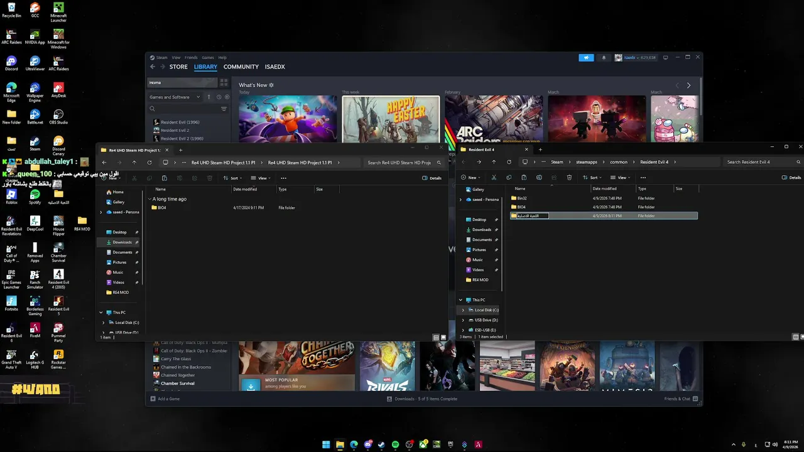
Task: Open Steam big picture mode monitor icon
Action: coord(666,58)
